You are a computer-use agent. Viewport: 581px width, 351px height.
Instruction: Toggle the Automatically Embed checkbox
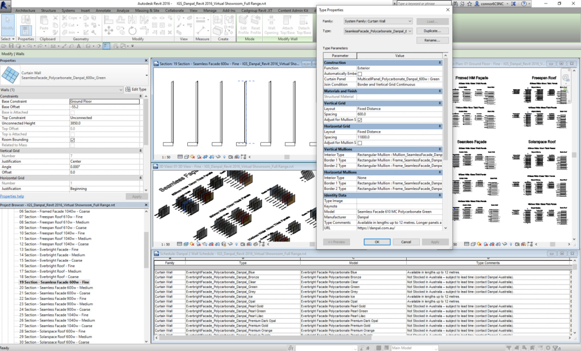tap(360, 74)
